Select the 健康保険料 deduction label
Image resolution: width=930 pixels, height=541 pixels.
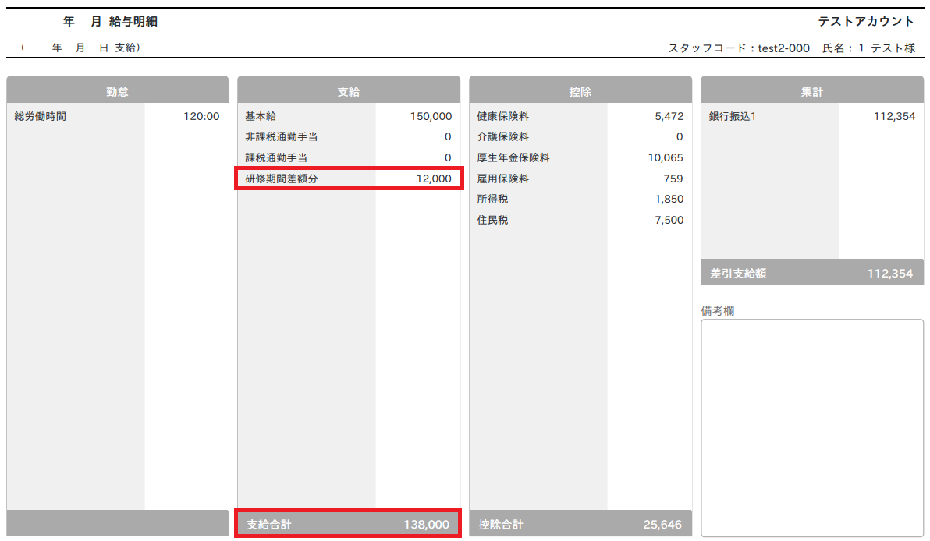[x=502, y=116]
